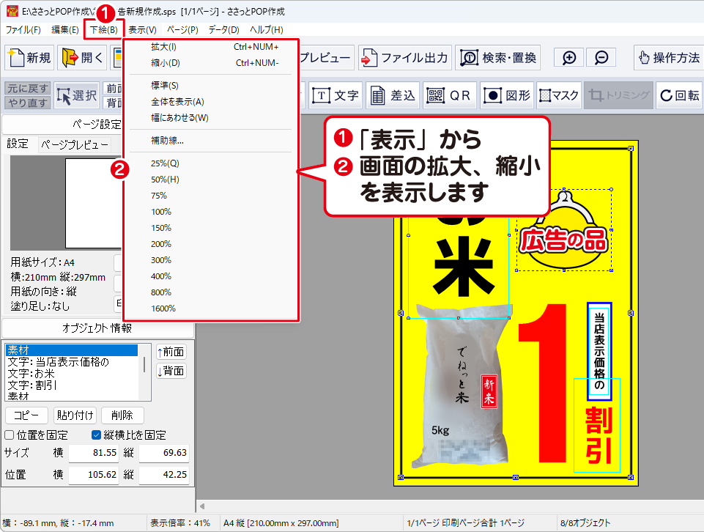Activate the マスク mask tool
This screenshot has height=532, width=704.
click(558, 95)
